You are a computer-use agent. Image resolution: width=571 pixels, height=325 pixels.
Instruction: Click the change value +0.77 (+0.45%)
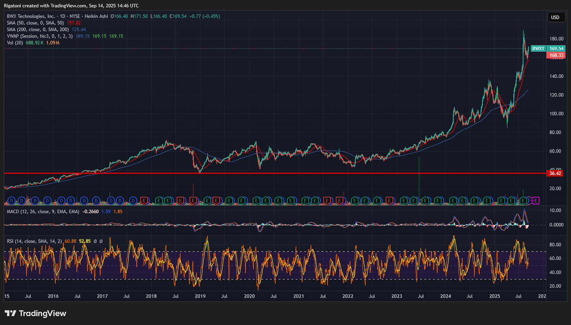click(x=205, y=16)
